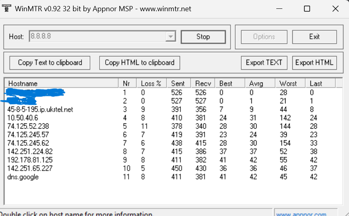Select the 45-8-5-195.ip.ukrtel.net row
The height and width of the screenshot is (216, 349).
point(40,109)
